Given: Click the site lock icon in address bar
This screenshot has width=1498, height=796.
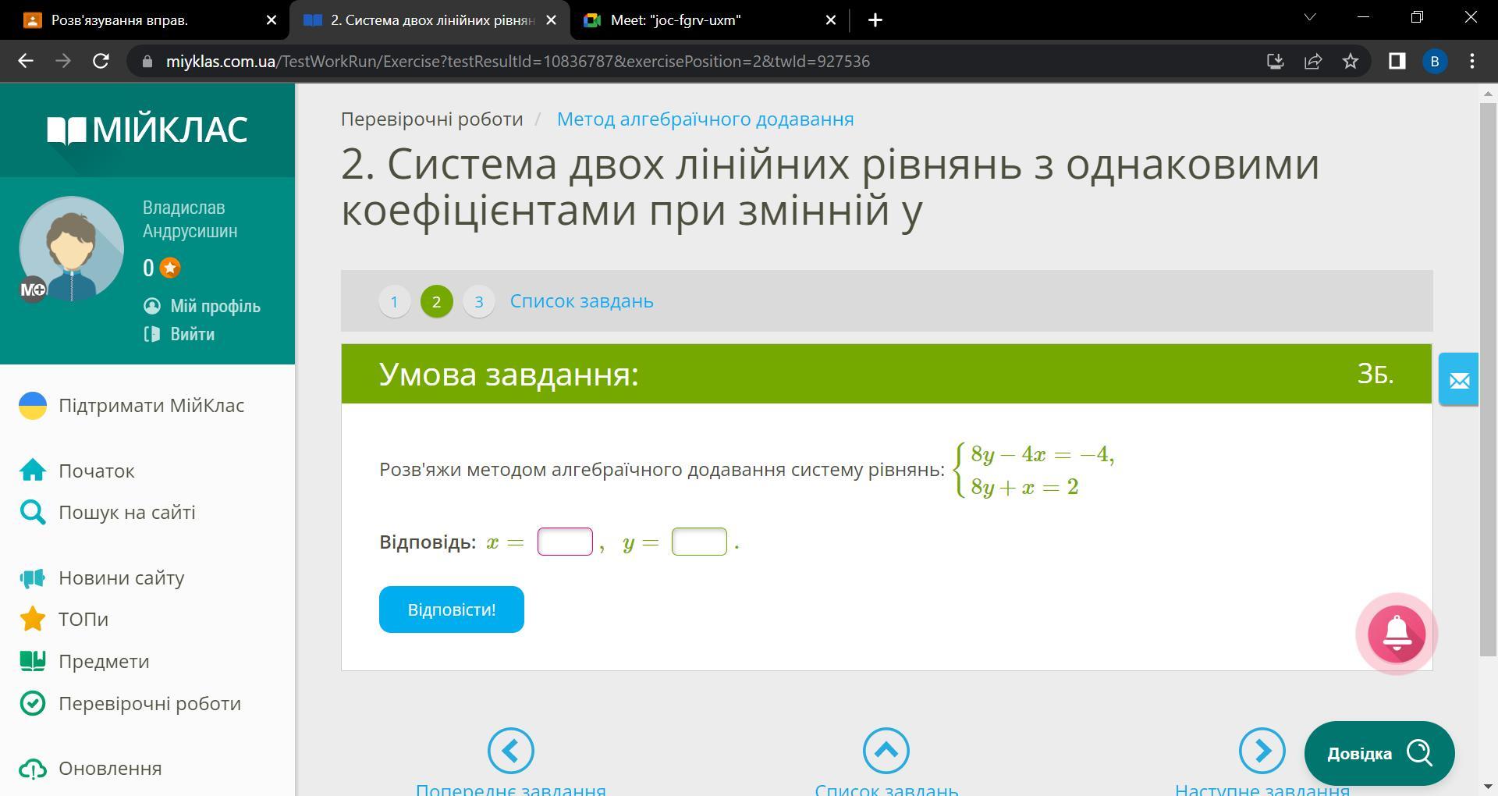Looking at the screenshot, I should [147, 62].
